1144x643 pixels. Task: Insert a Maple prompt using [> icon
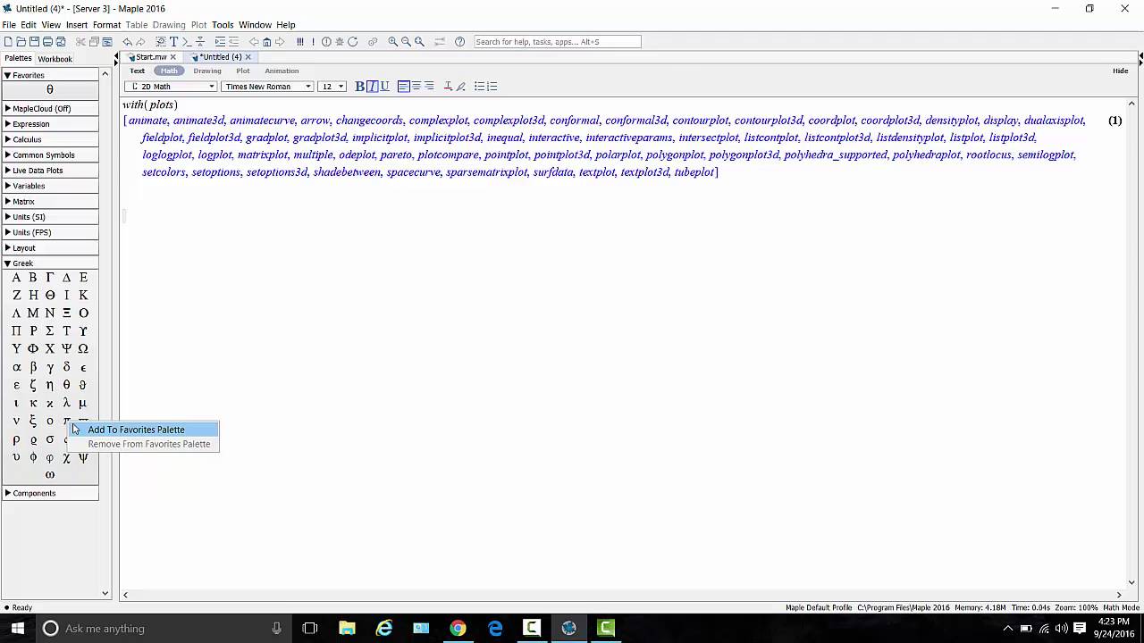click(188, 42)
